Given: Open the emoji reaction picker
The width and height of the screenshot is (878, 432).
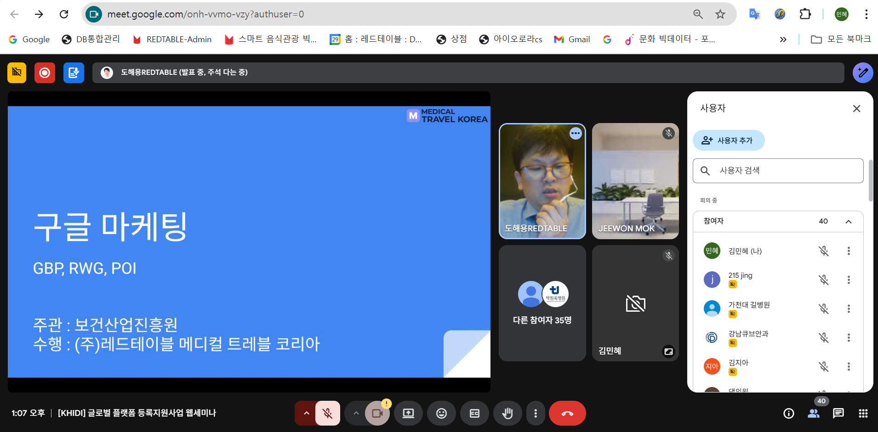Looking at the screenshot, I should click(x=441, y=413).
